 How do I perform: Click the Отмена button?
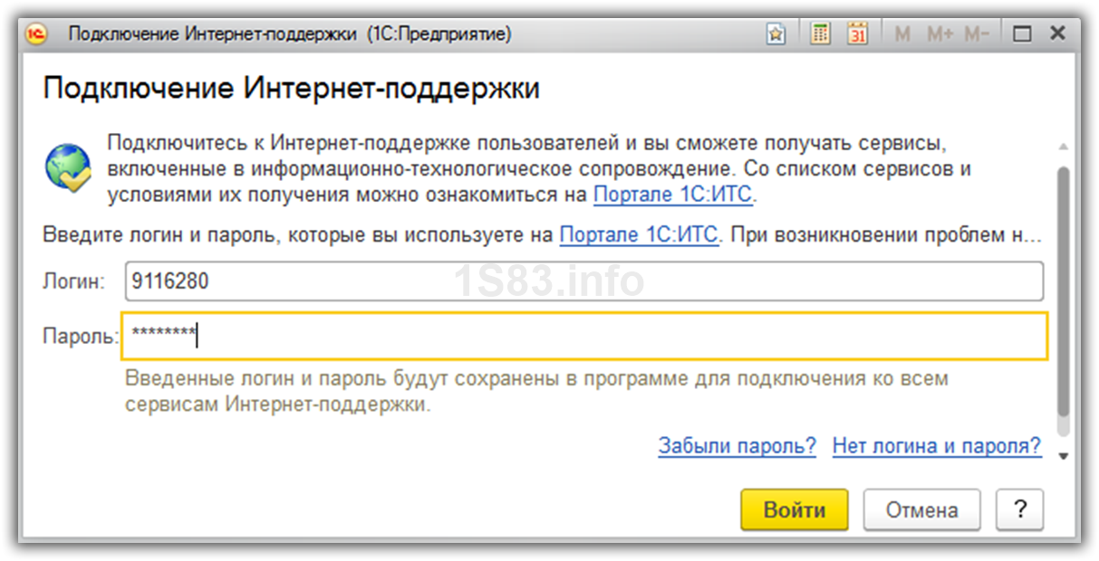click(x=921, y=509)
